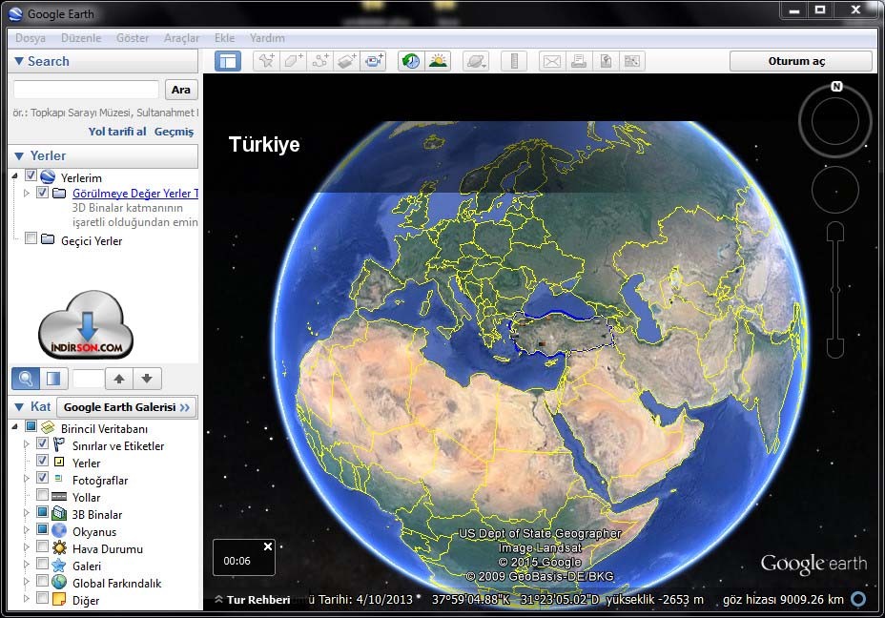Open the Düzenle menu
885x618 pixels.
(81, 38)
